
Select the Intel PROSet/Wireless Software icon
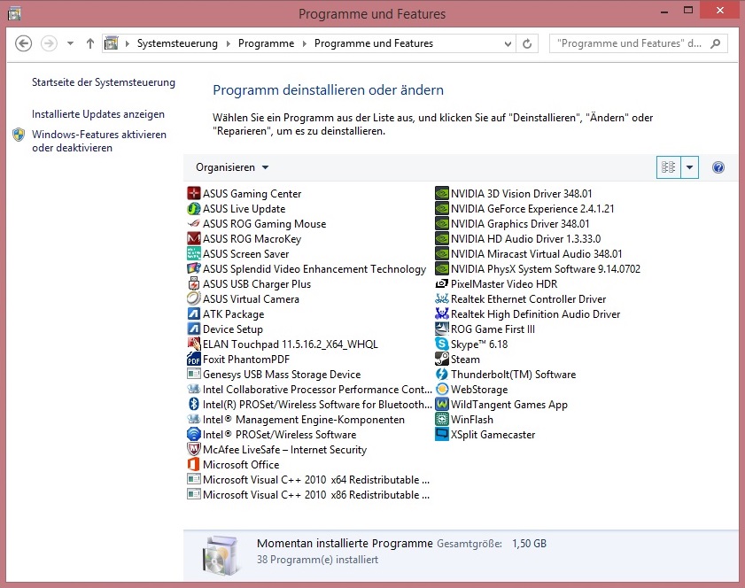point(193,434)
